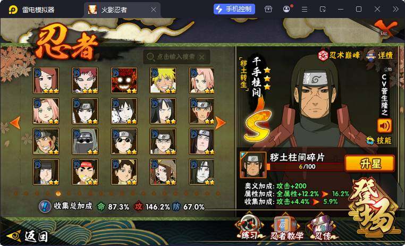The width and height of the screenshot is (405, 246).
Task: Open 技能 skills view
Action: 379,140
